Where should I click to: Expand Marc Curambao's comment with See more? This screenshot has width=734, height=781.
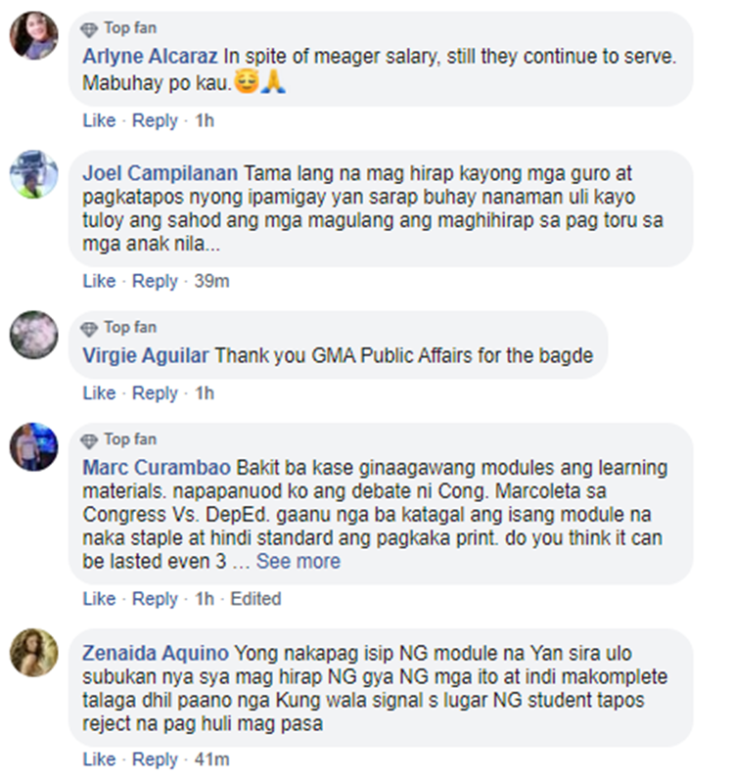pos(298,562)
